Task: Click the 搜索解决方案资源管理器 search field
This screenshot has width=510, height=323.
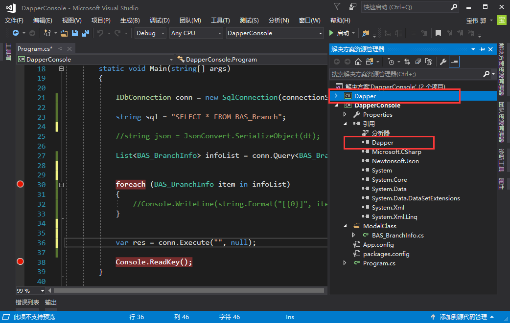Action: click(406, 74)
